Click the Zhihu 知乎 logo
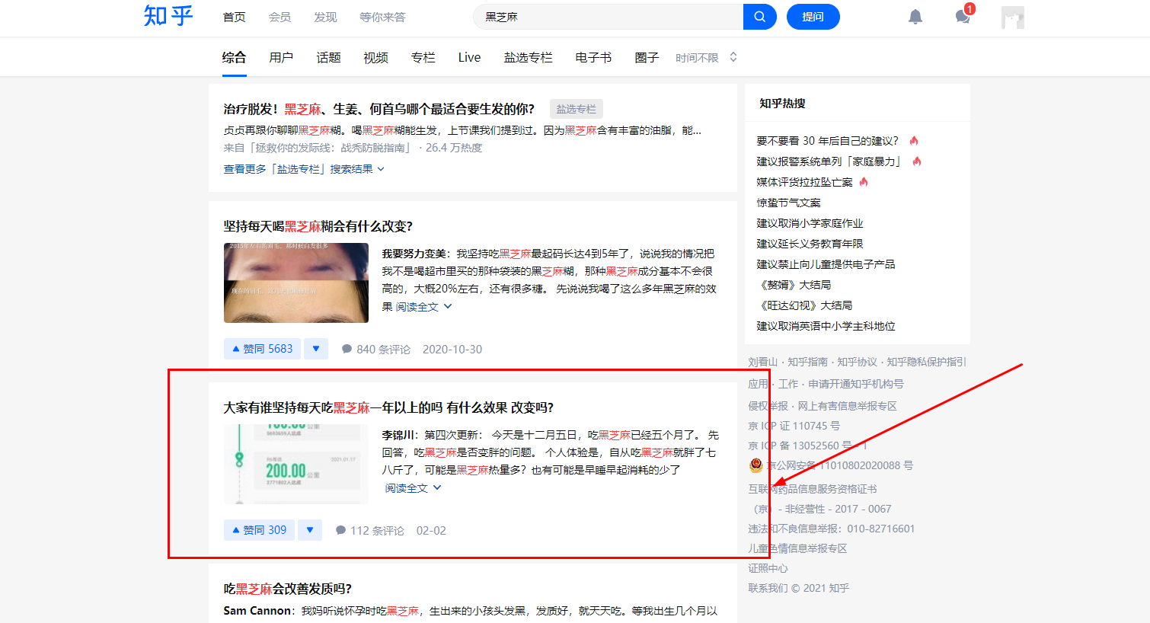This screenshot has height=623, width=1150. click(x=168, y=16)
